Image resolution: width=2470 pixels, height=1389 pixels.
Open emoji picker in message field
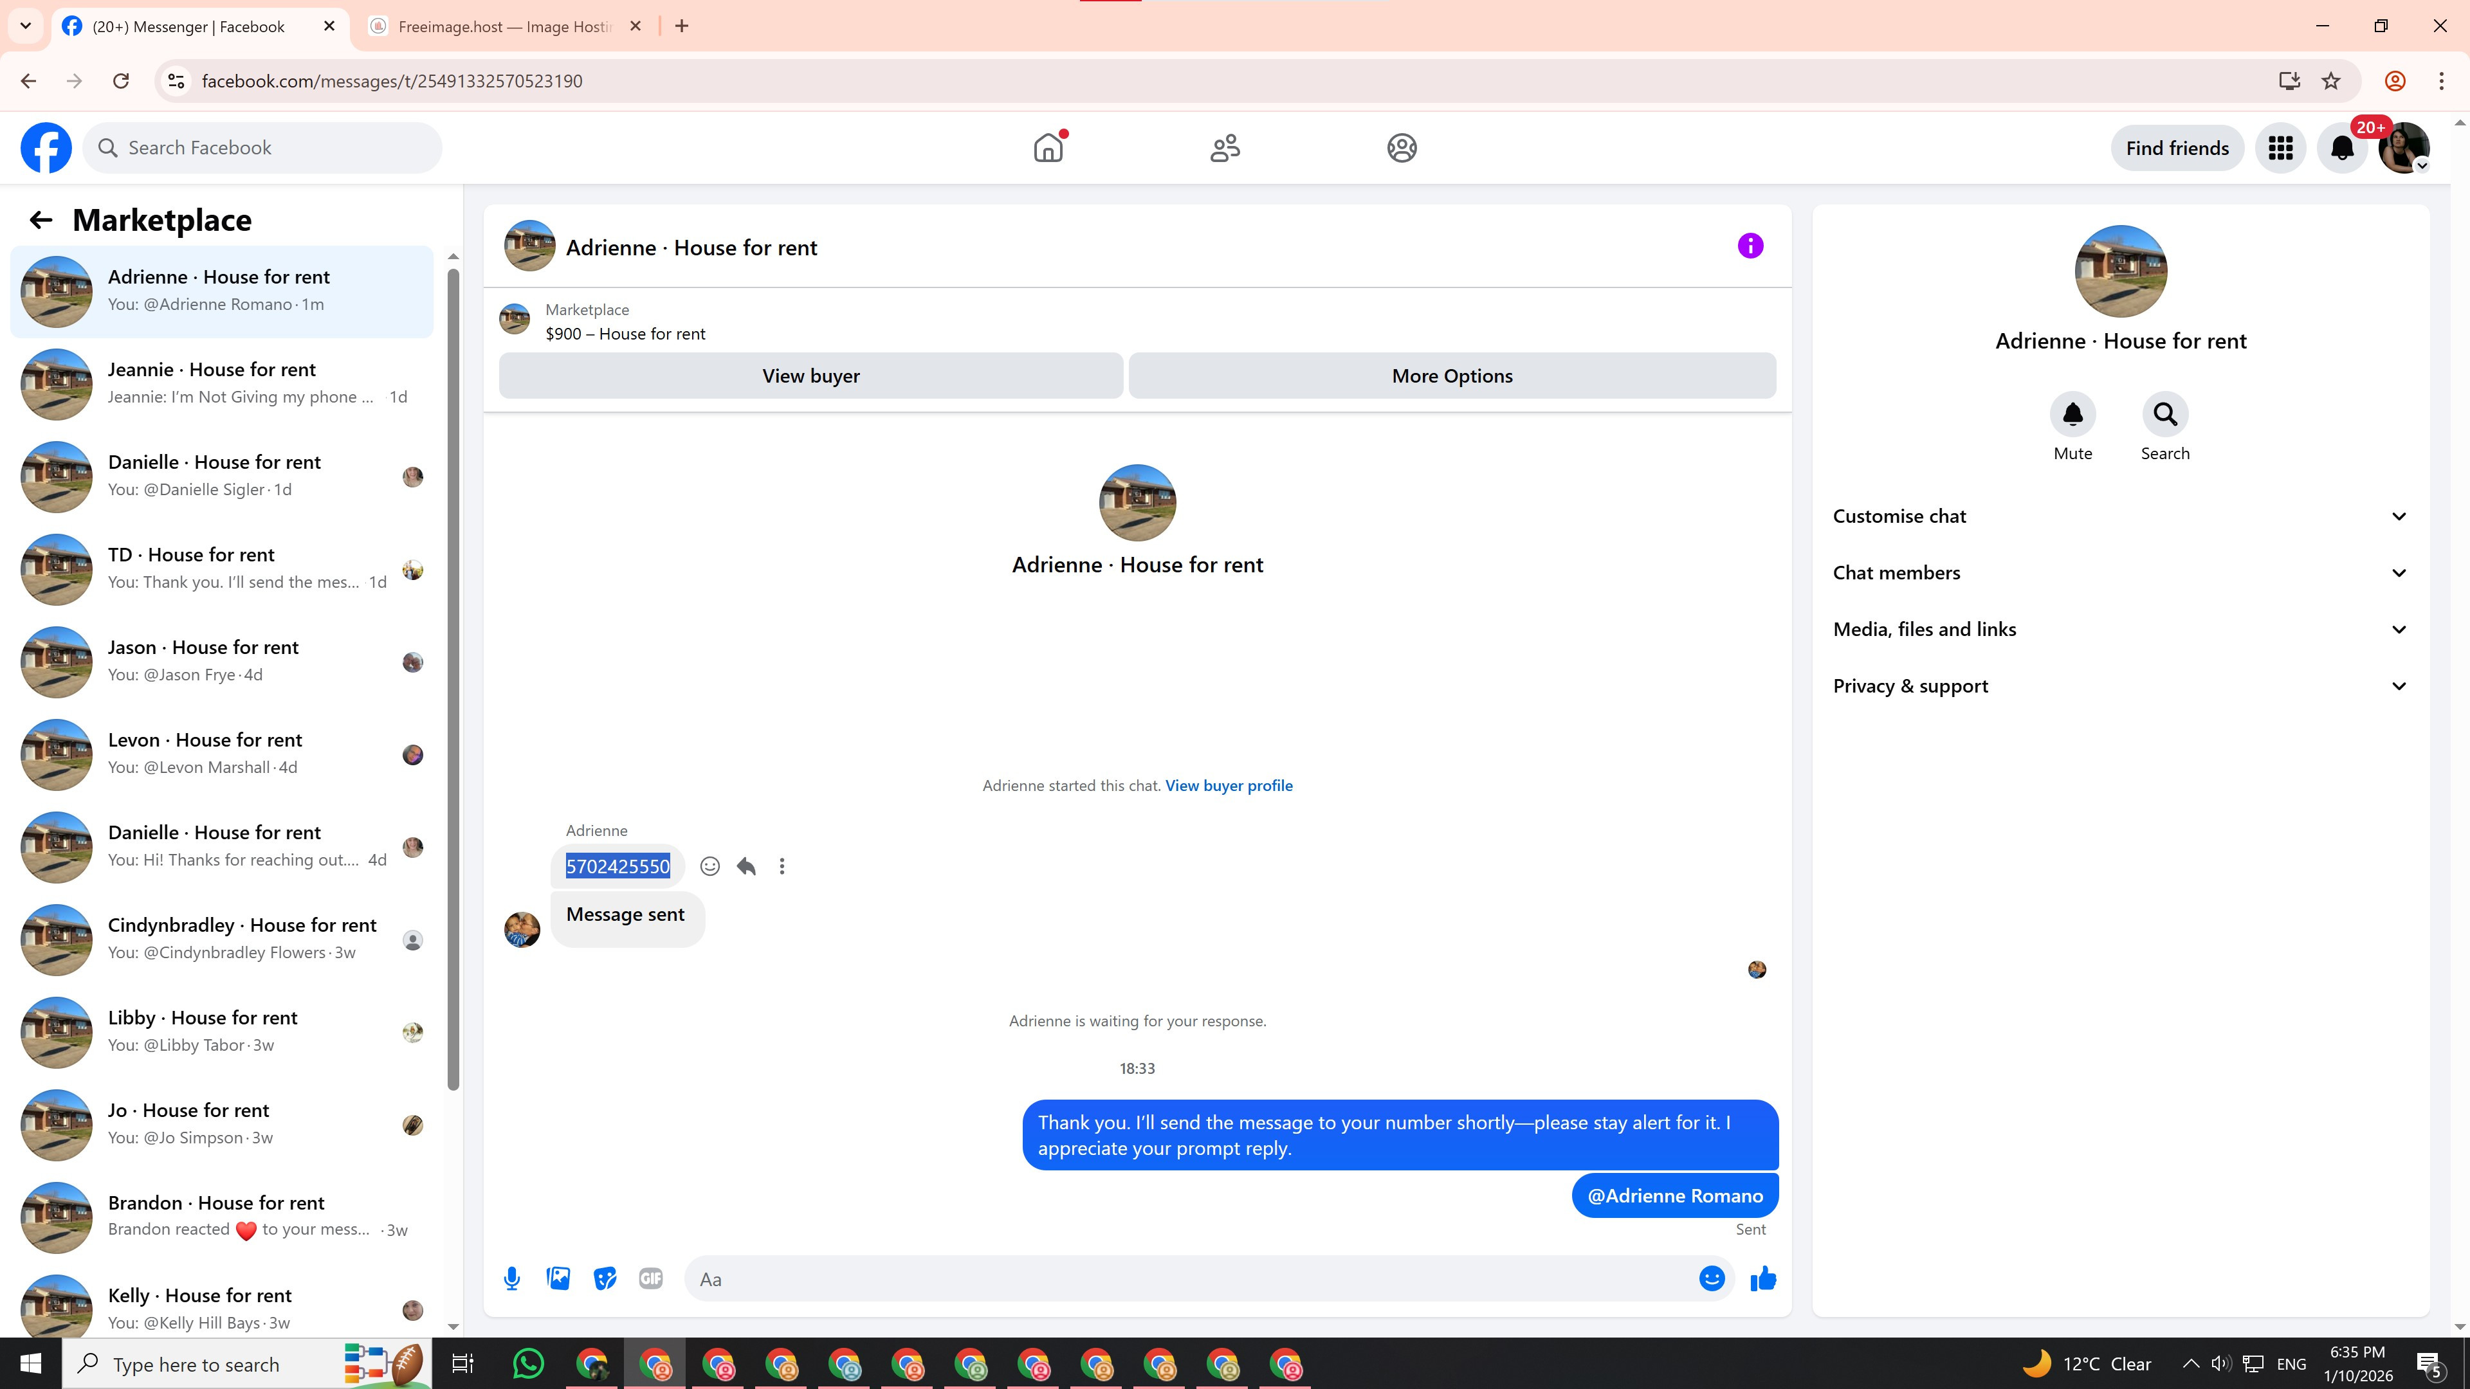pos(1712,1279)
